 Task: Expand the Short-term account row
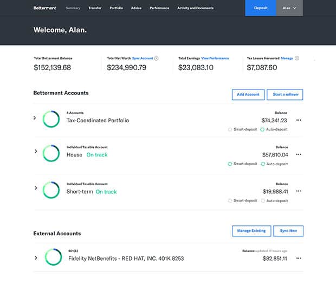[x=36, y=188]
